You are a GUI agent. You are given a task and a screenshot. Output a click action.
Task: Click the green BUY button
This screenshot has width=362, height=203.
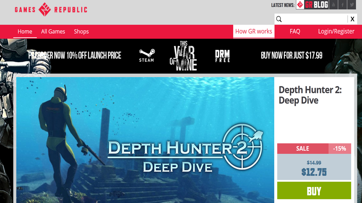(314, 191)
